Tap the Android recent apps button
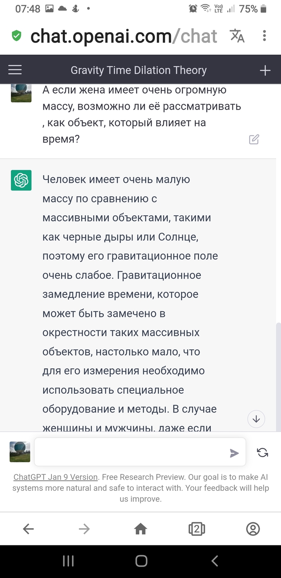The width and height of the screenshot is (281, 578). tap(68, 561)
